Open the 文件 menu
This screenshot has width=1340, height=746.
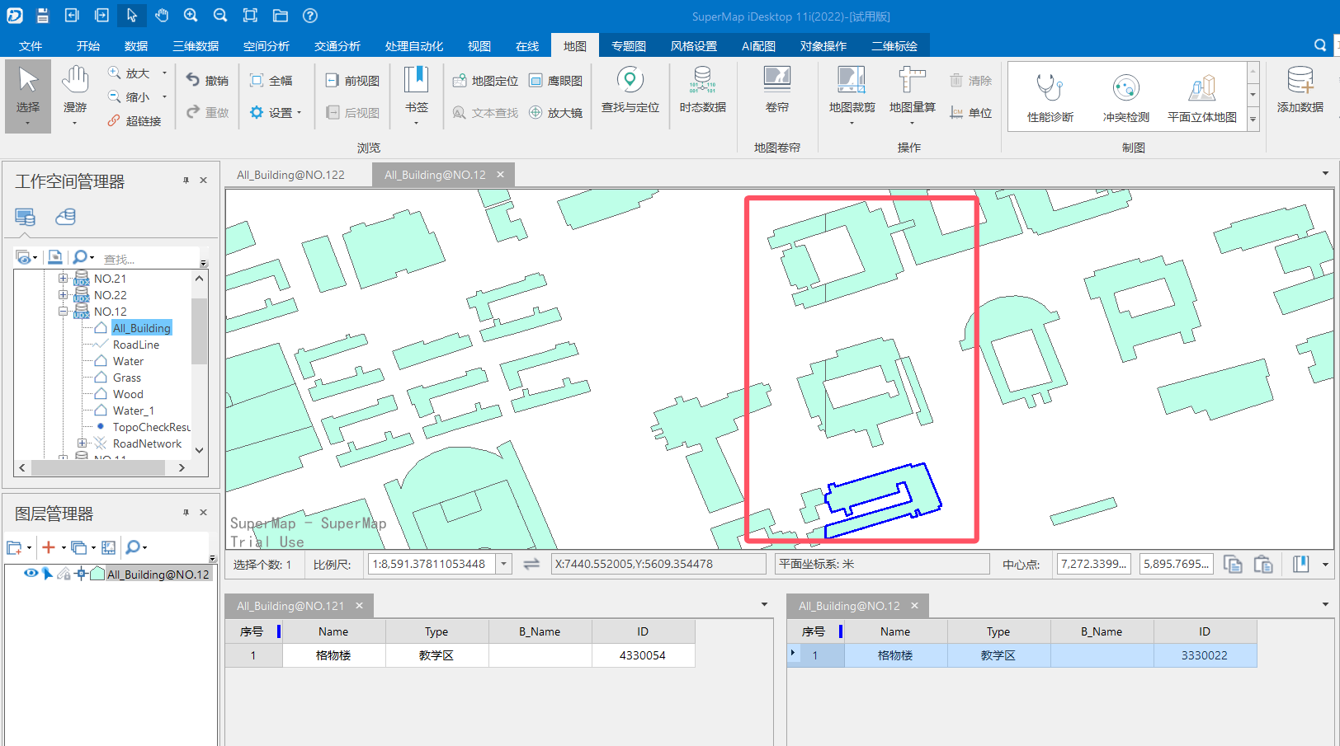pyautogui.click(x=31, y=46)
